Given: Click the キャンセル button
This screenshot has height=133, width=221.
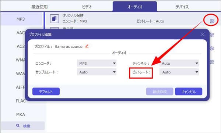Looking at the screenshot, I should coord(189,91).
